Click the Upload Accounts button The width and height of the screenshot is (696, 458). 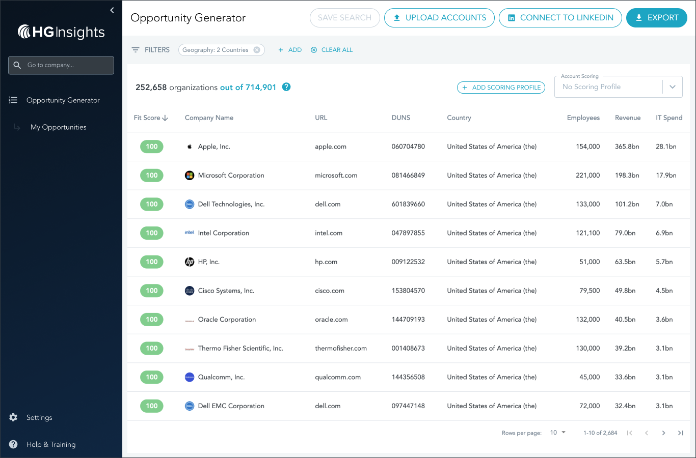(x=439, y=18)
